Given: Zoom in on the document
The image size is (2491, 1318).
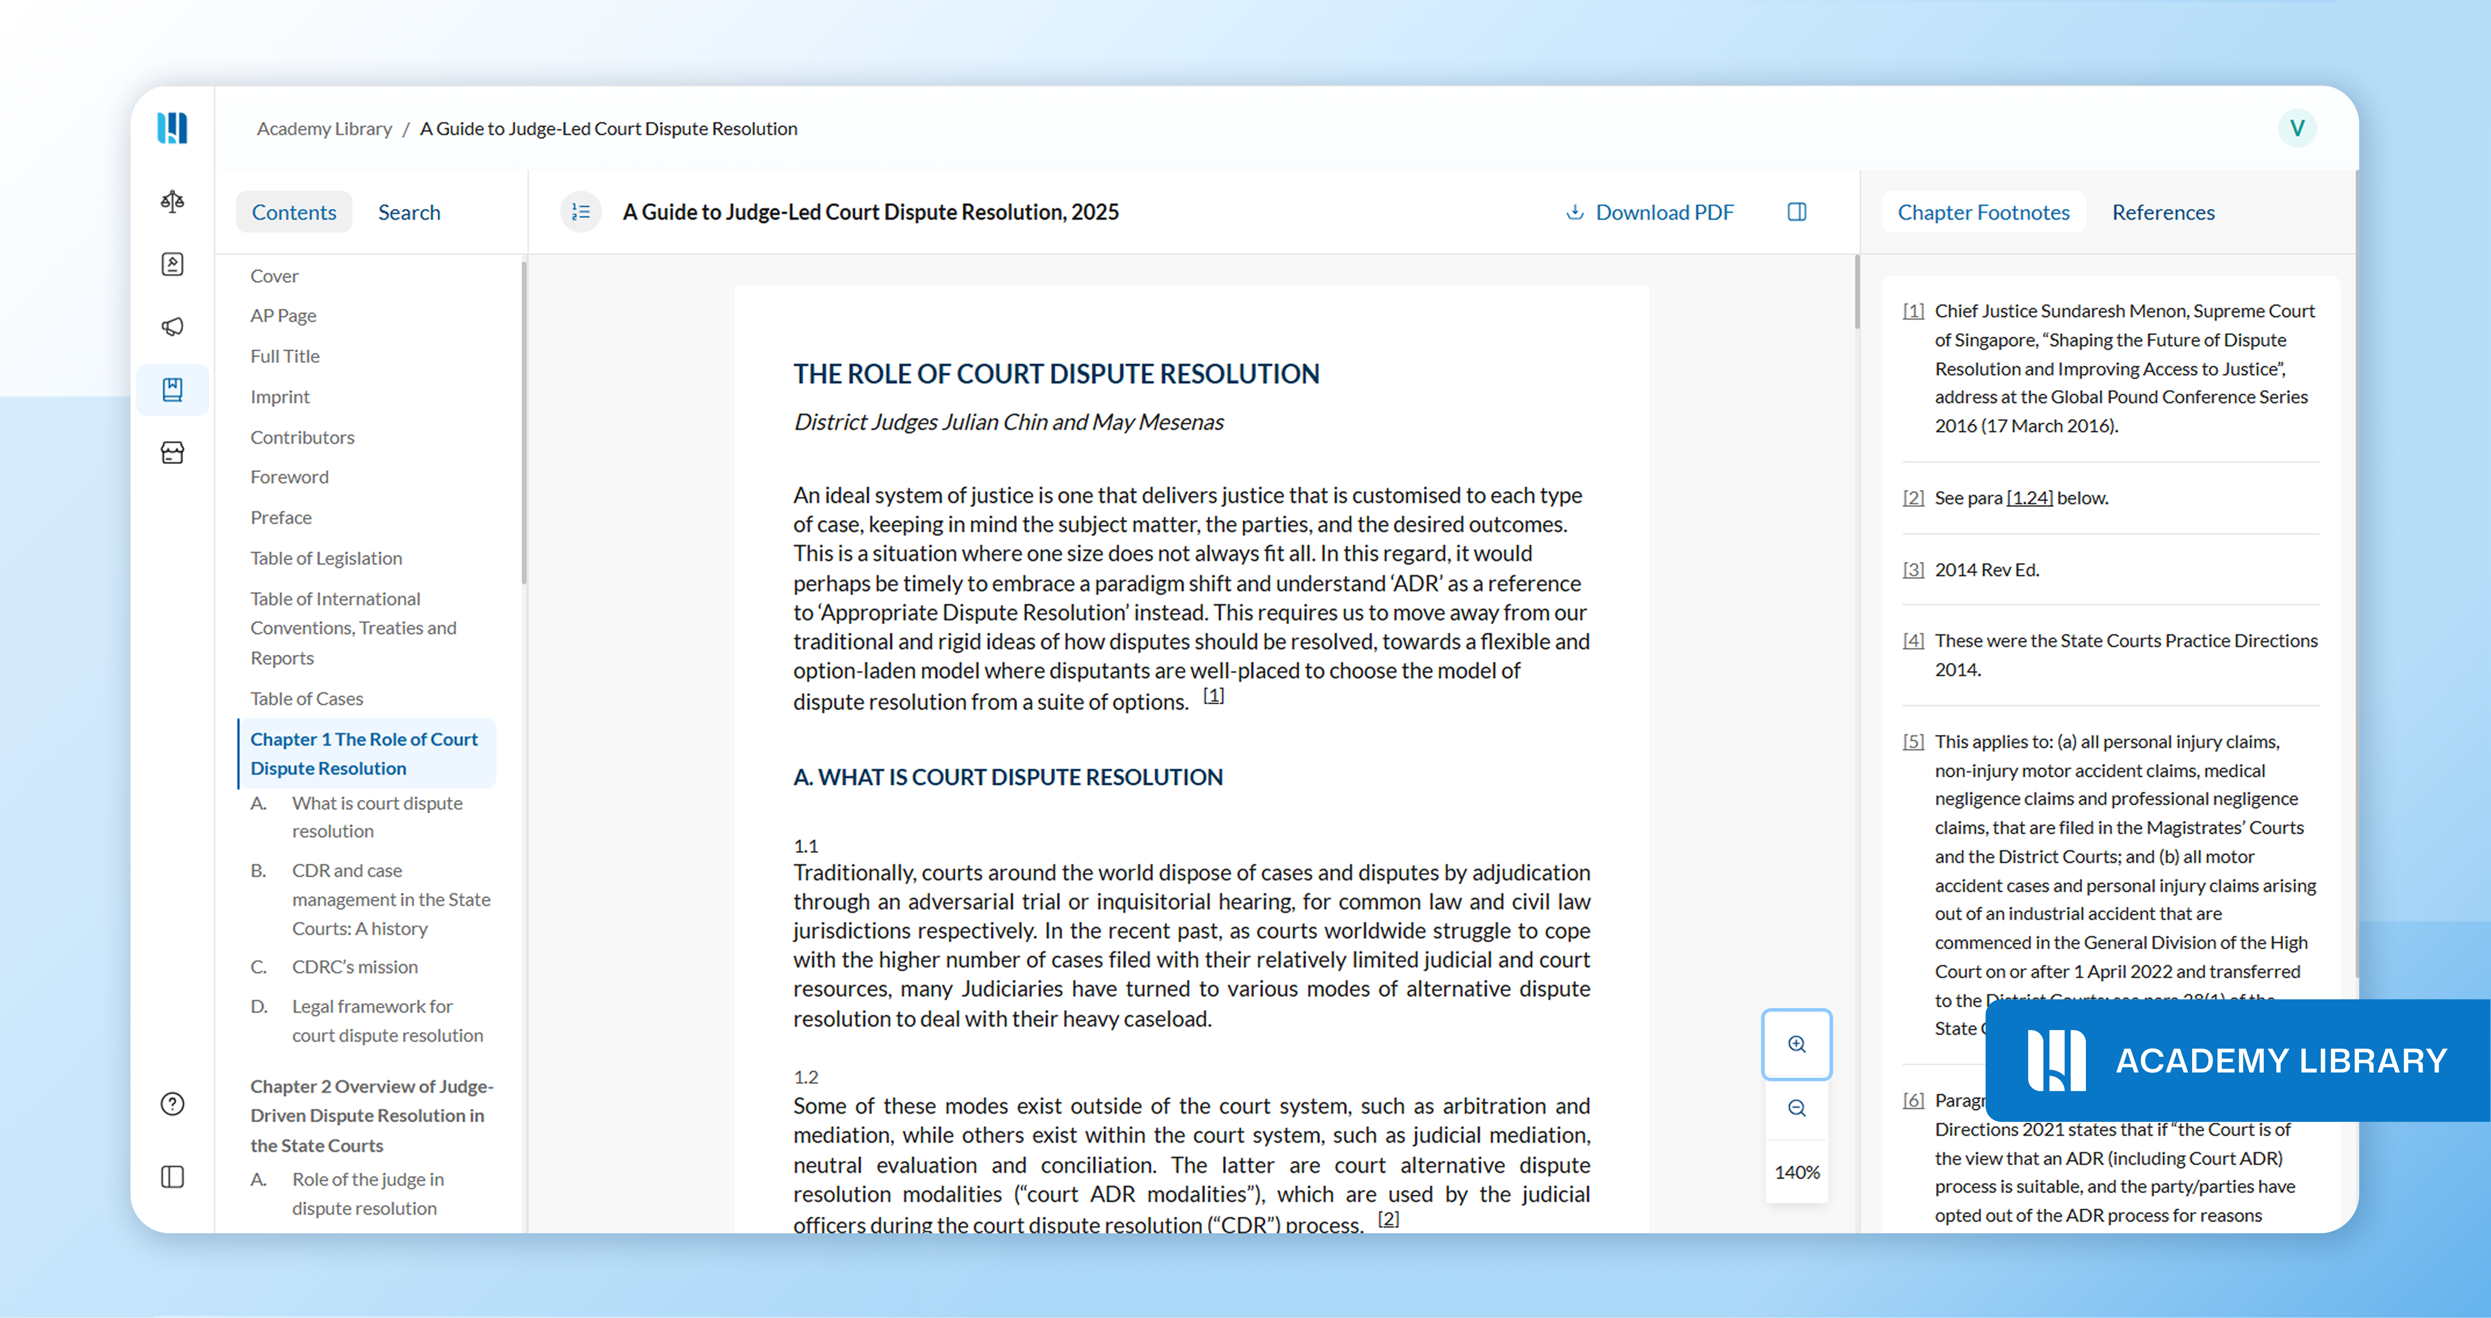Looking at the screenshot, I should click(x=1797, y=1045).
